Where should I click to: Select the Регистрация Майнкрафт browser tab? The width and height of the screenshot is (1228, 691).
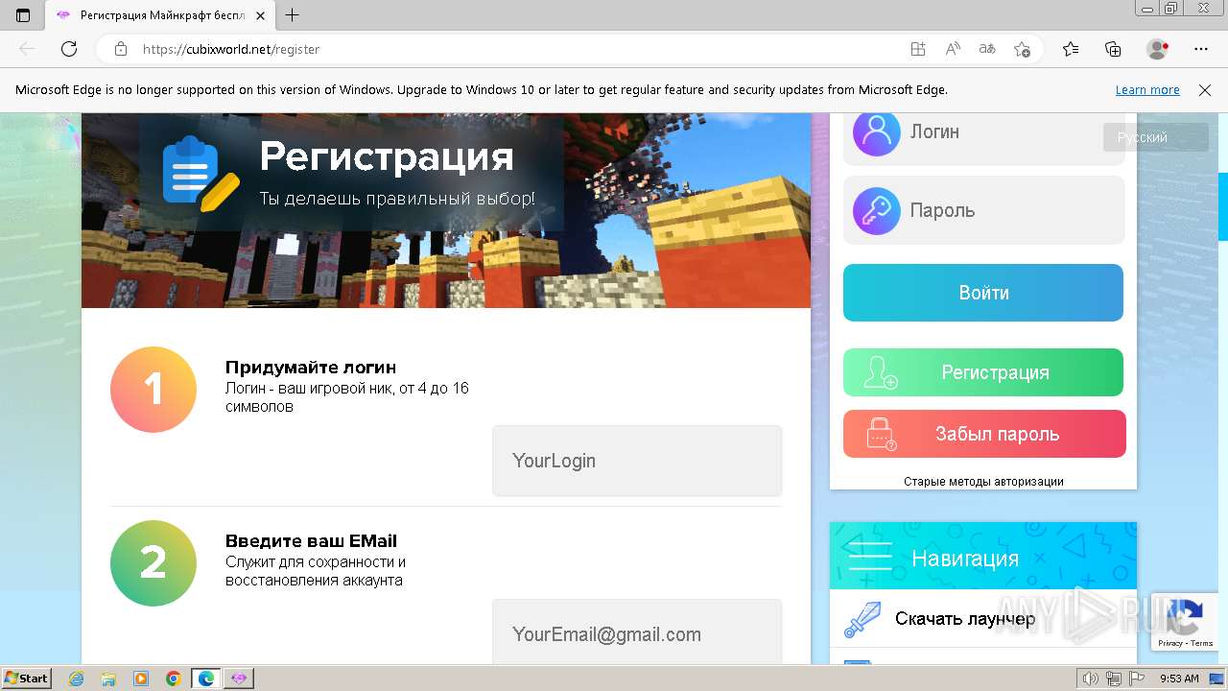tap(158, 15)
